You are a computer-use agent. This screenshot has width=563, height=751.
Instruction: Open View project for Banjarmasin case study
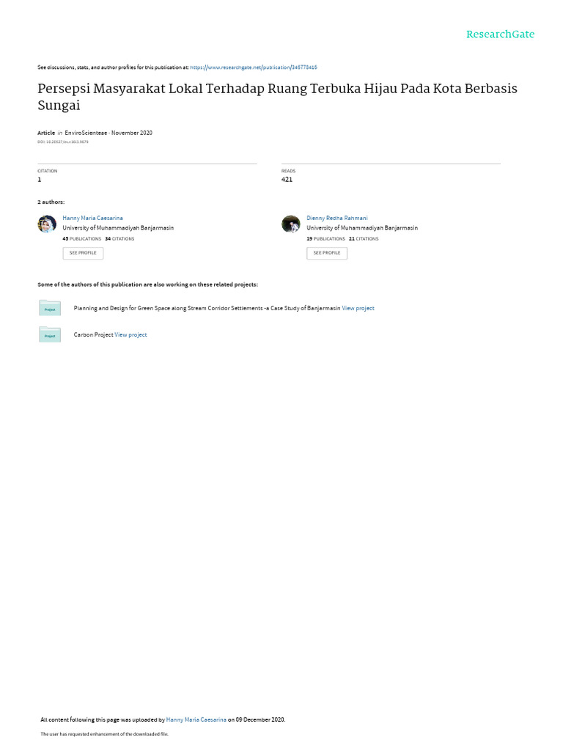[358, 309]
